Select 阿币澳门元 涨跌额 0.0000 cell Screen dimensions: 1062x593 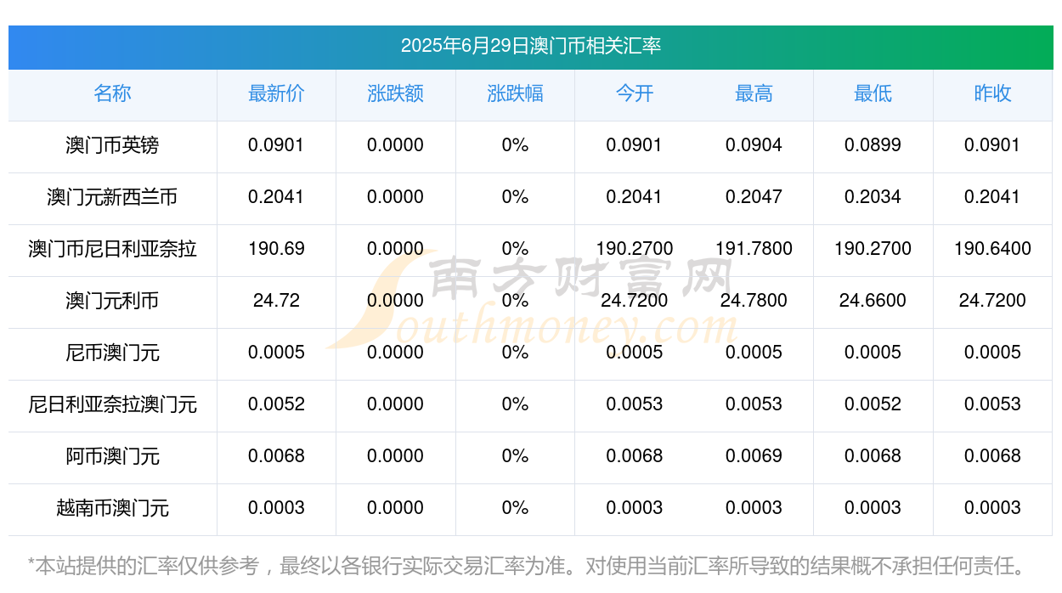pyautogui.click(x=395, y=456)
